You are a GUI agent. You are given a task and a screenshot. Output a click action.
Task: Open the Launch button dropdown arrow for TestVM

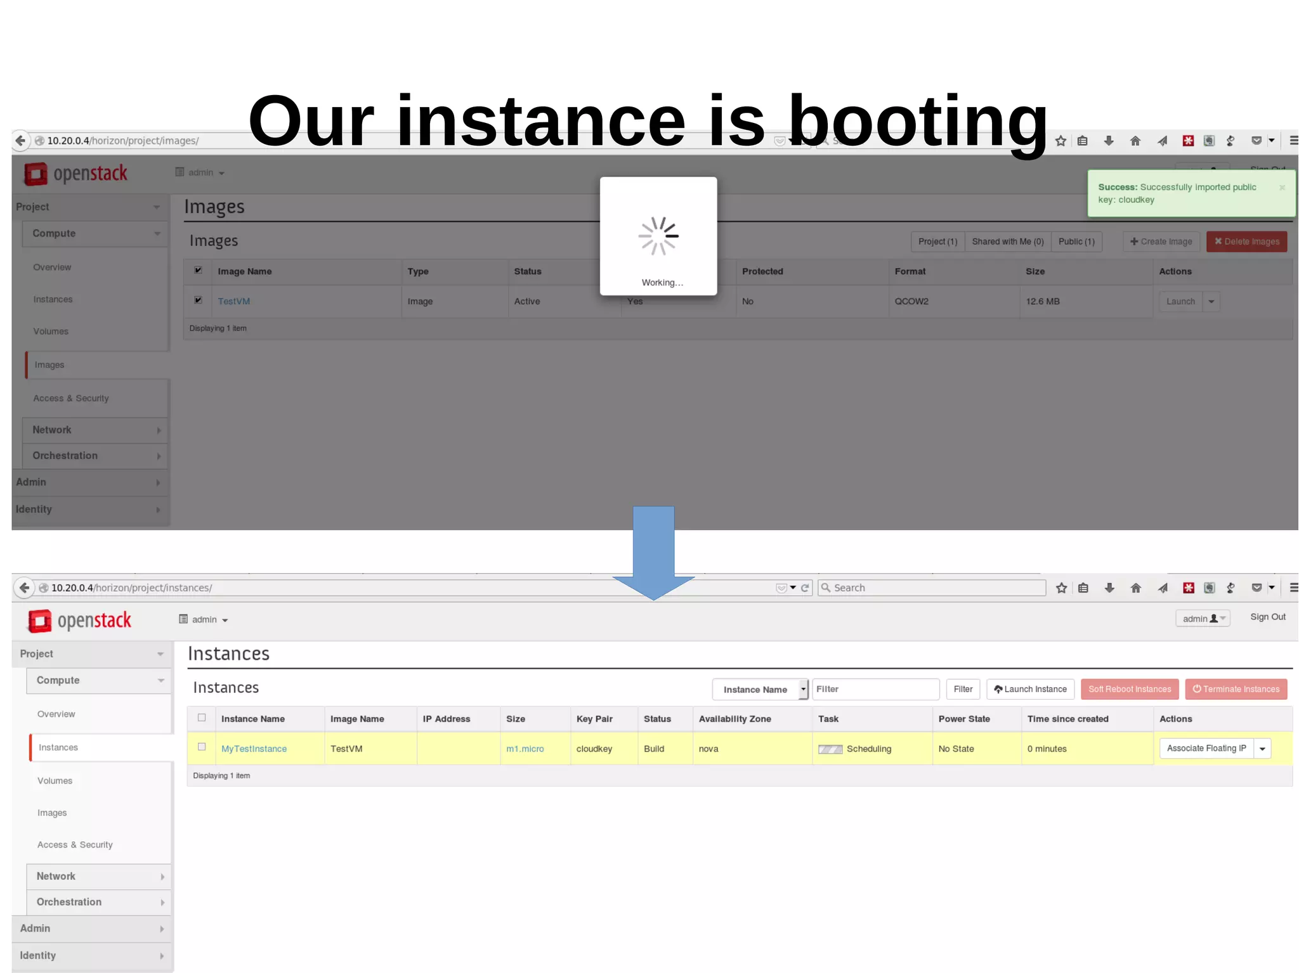tap(1211, 302)
